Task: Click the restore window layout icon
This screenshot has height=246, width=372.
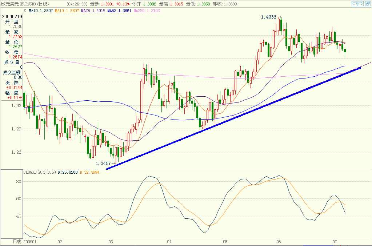Action: click(x=368, y=4)
